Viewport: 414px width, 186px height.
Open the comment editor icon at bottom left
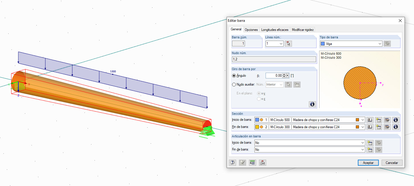tap(242, 162)
